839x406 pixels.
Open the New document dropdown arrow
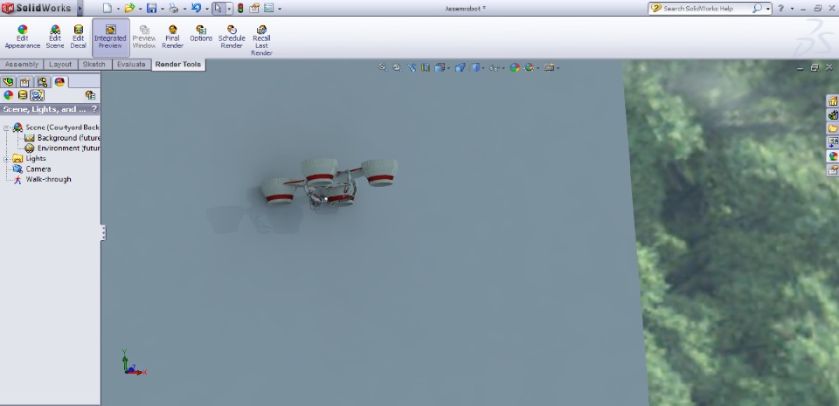point(118,9)
